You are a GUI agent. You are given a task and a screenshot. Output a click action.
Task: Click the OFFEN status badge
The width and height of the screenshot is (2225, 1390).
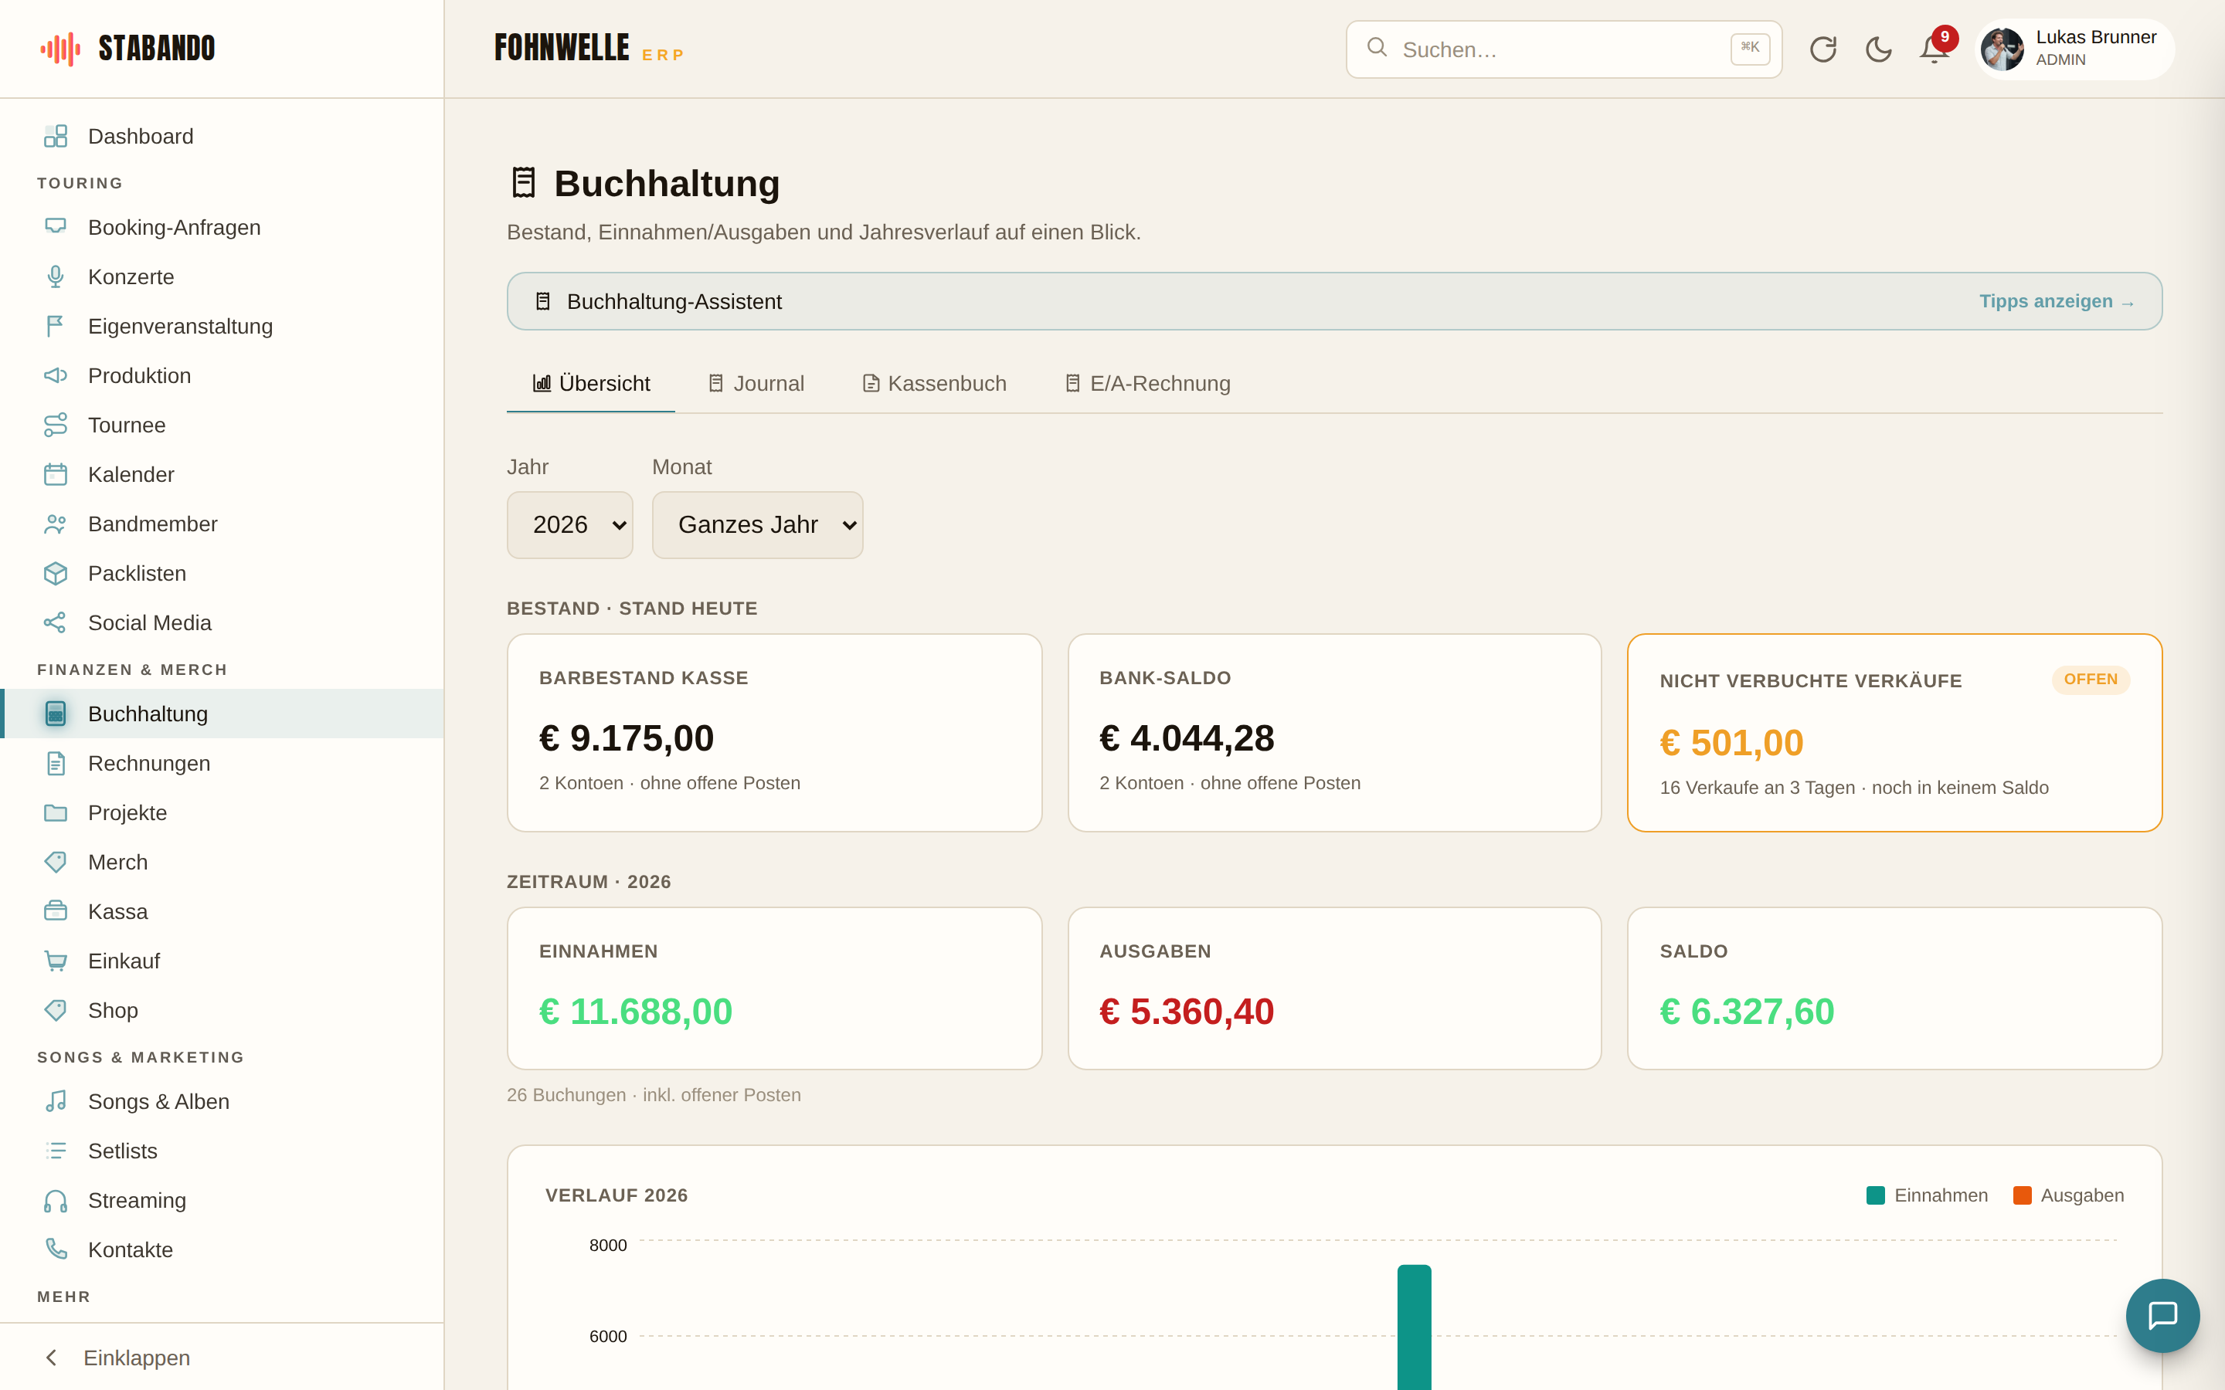coord(2090,680)
